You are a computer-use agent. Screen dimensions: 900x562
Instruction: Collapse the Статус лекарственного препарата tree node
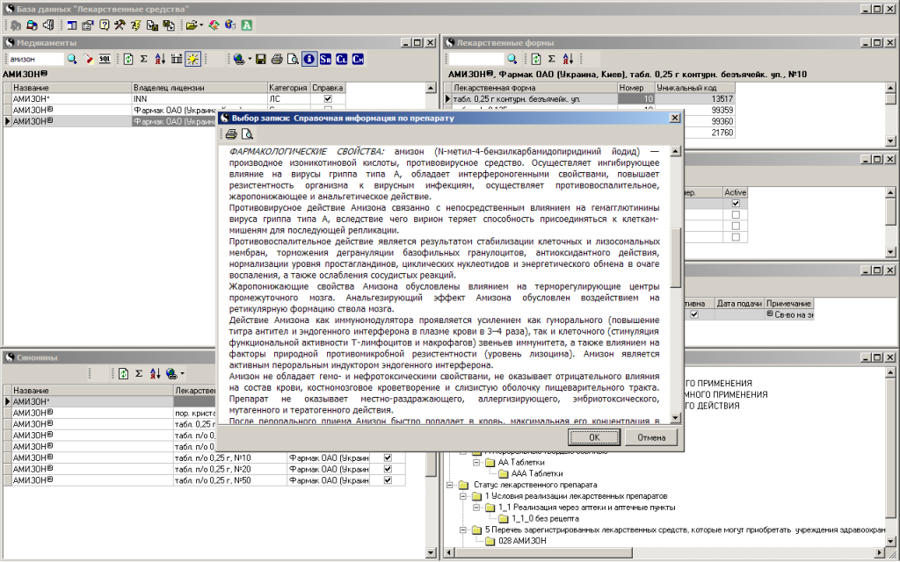(x=449, y=485)
